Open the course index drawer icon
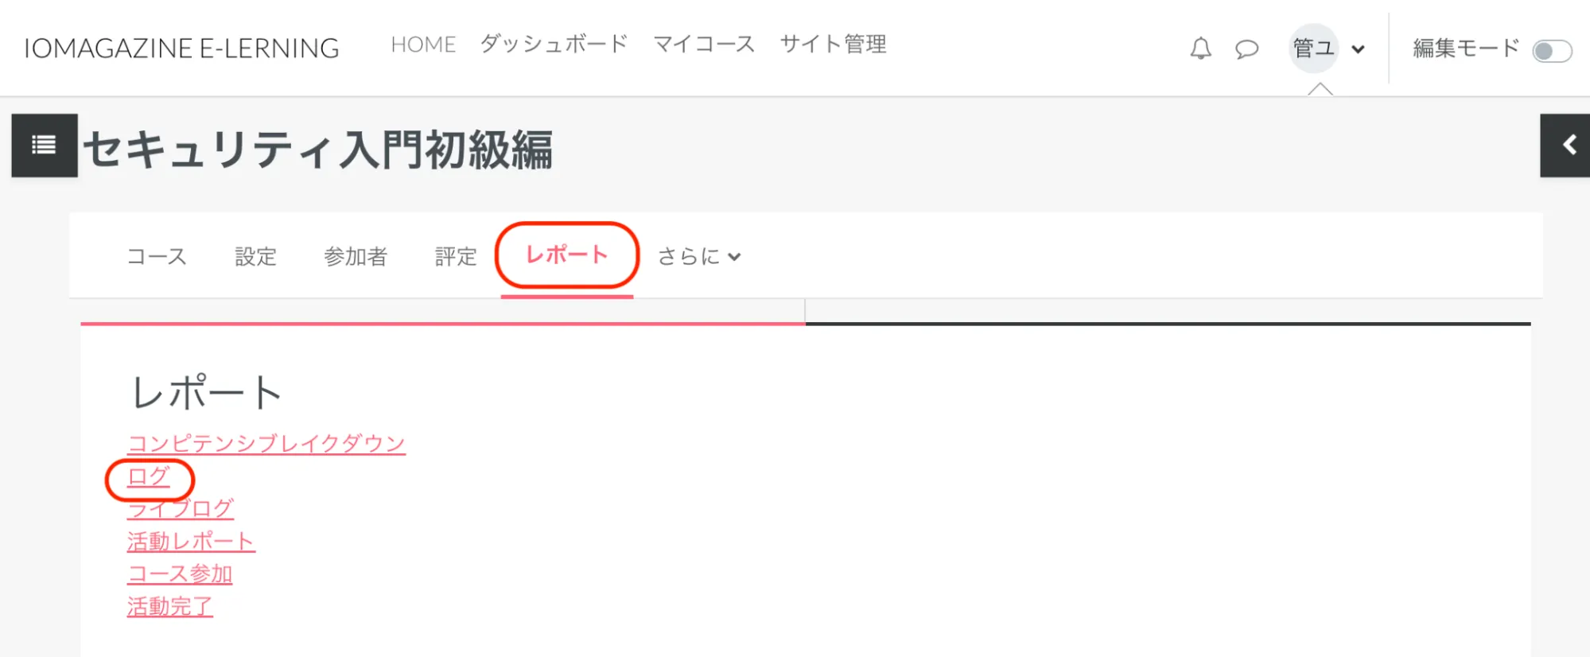1590x657 pixels. point(44,145)
